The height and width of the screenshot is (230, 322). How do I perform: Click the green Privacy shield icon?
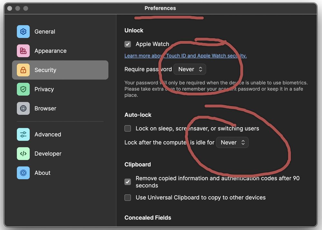click(x=23, y=89)
